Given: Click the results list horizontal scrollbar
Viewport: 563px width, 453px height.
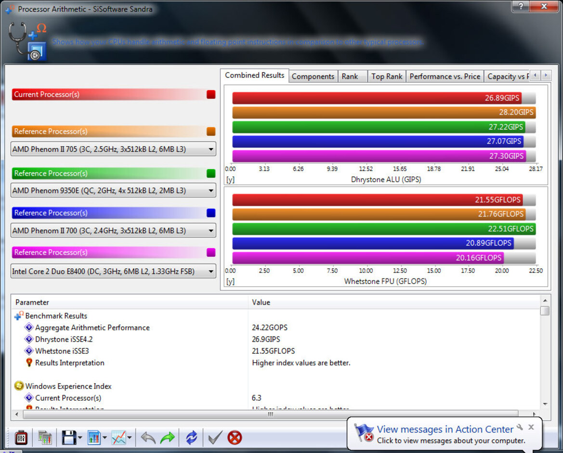Looking at the screenshot, I should [x=270, y=415].
